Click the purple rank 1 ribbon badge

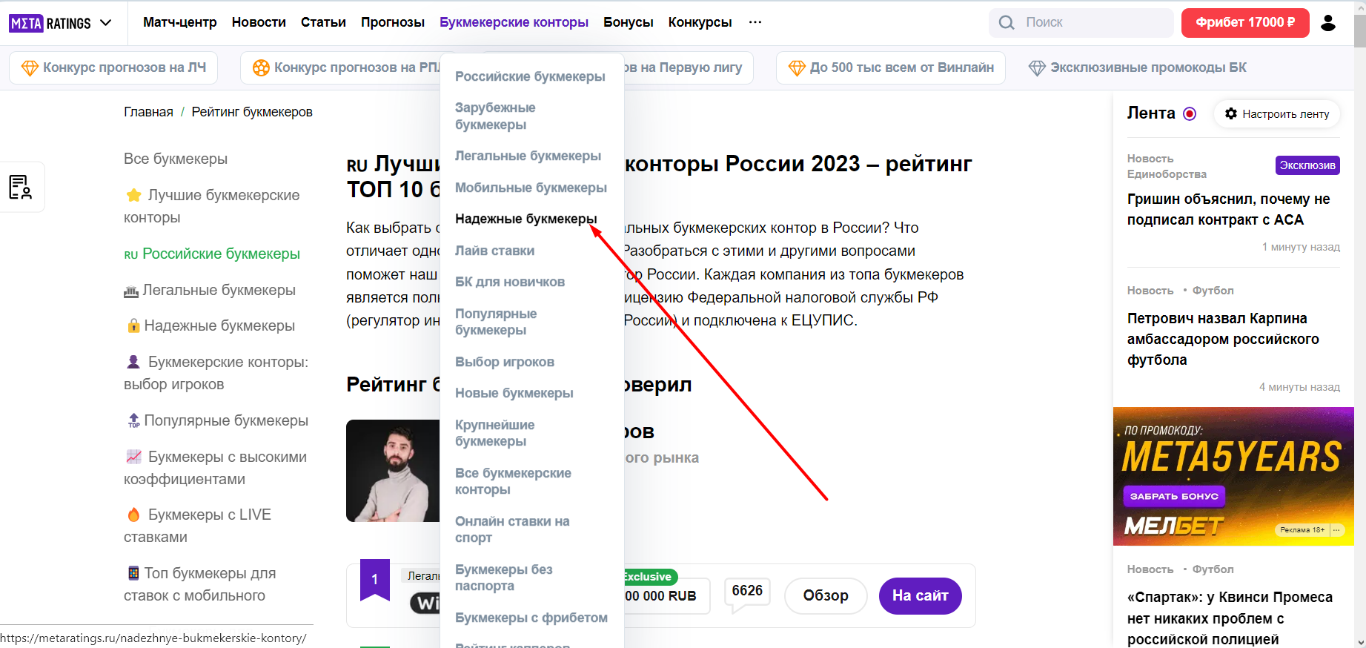(x=375, y=579)
